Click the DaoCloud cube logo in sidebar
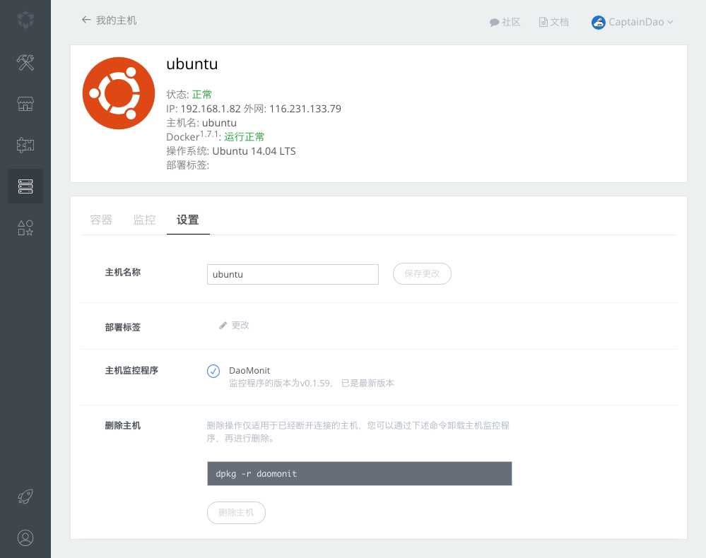Screen dimensions: 706x558 point(25,20)
